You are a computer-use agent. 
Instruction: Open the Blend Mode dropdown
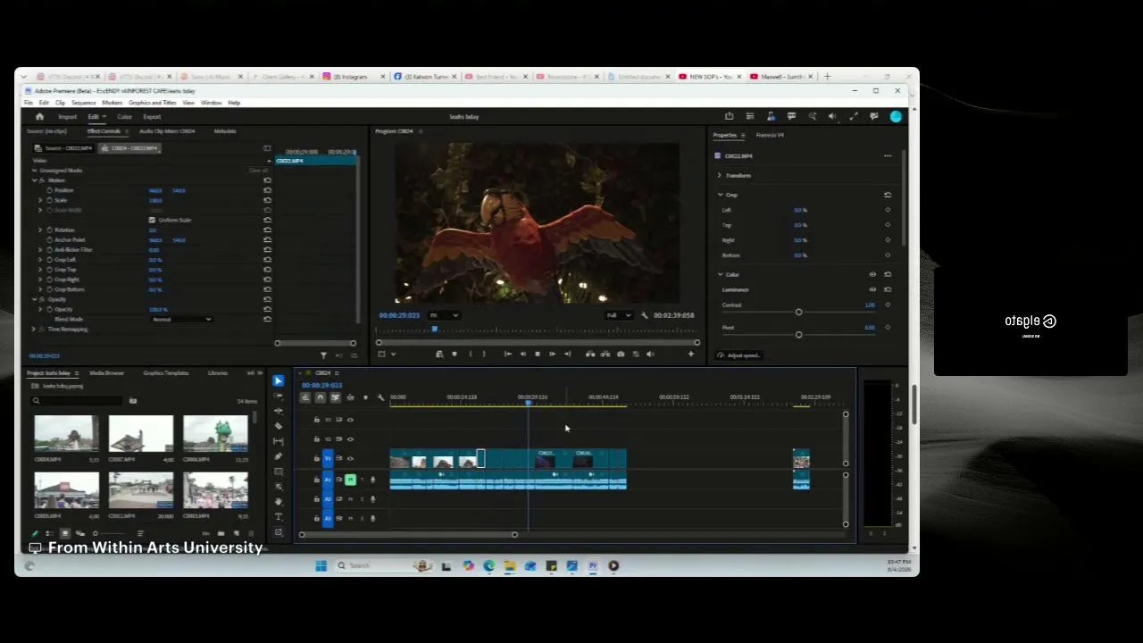tap(181, 320)
